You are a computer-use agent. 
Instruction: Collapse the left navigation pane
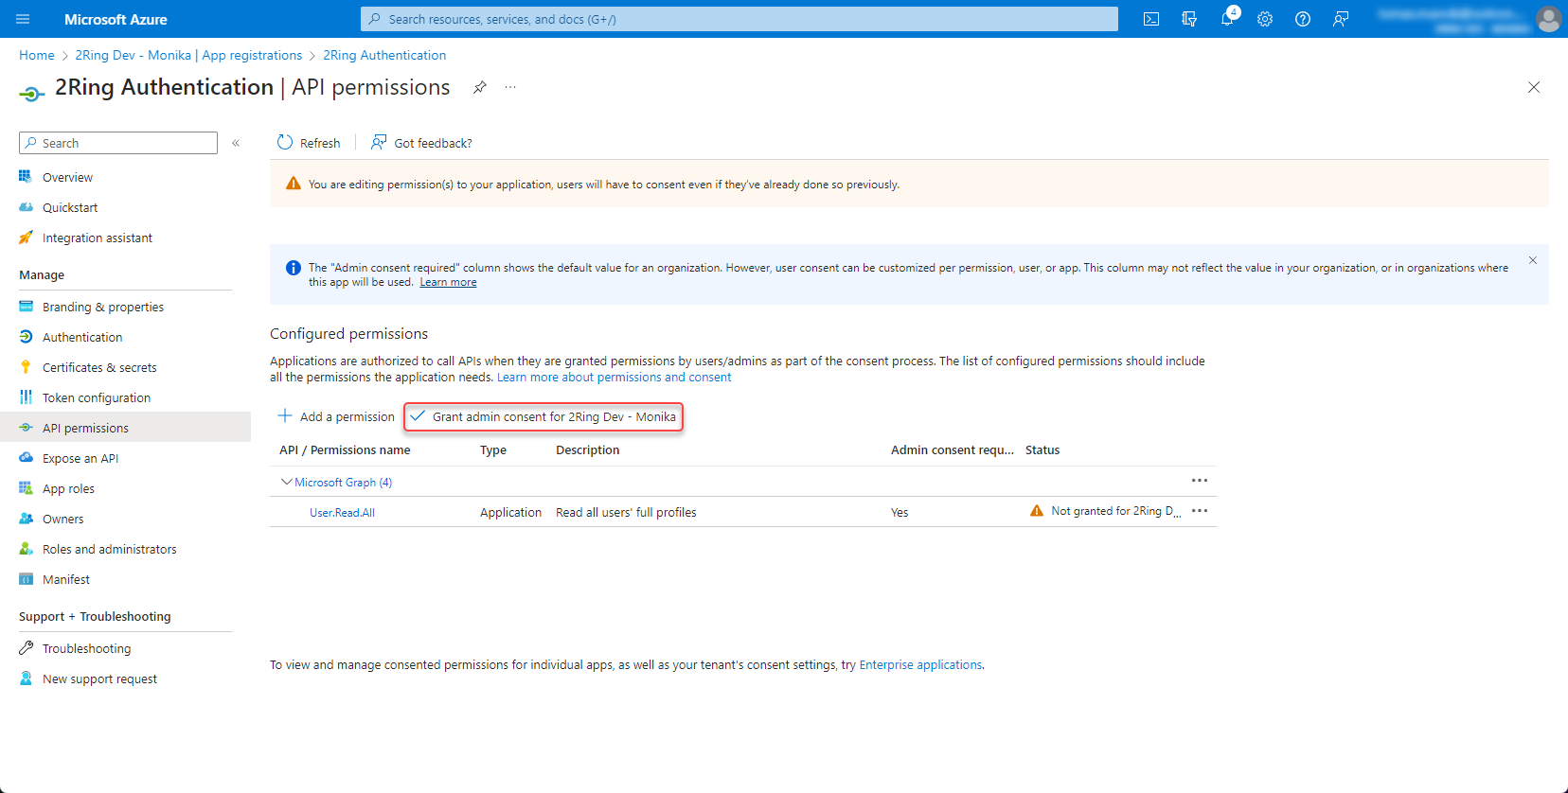tap(236, 143)
